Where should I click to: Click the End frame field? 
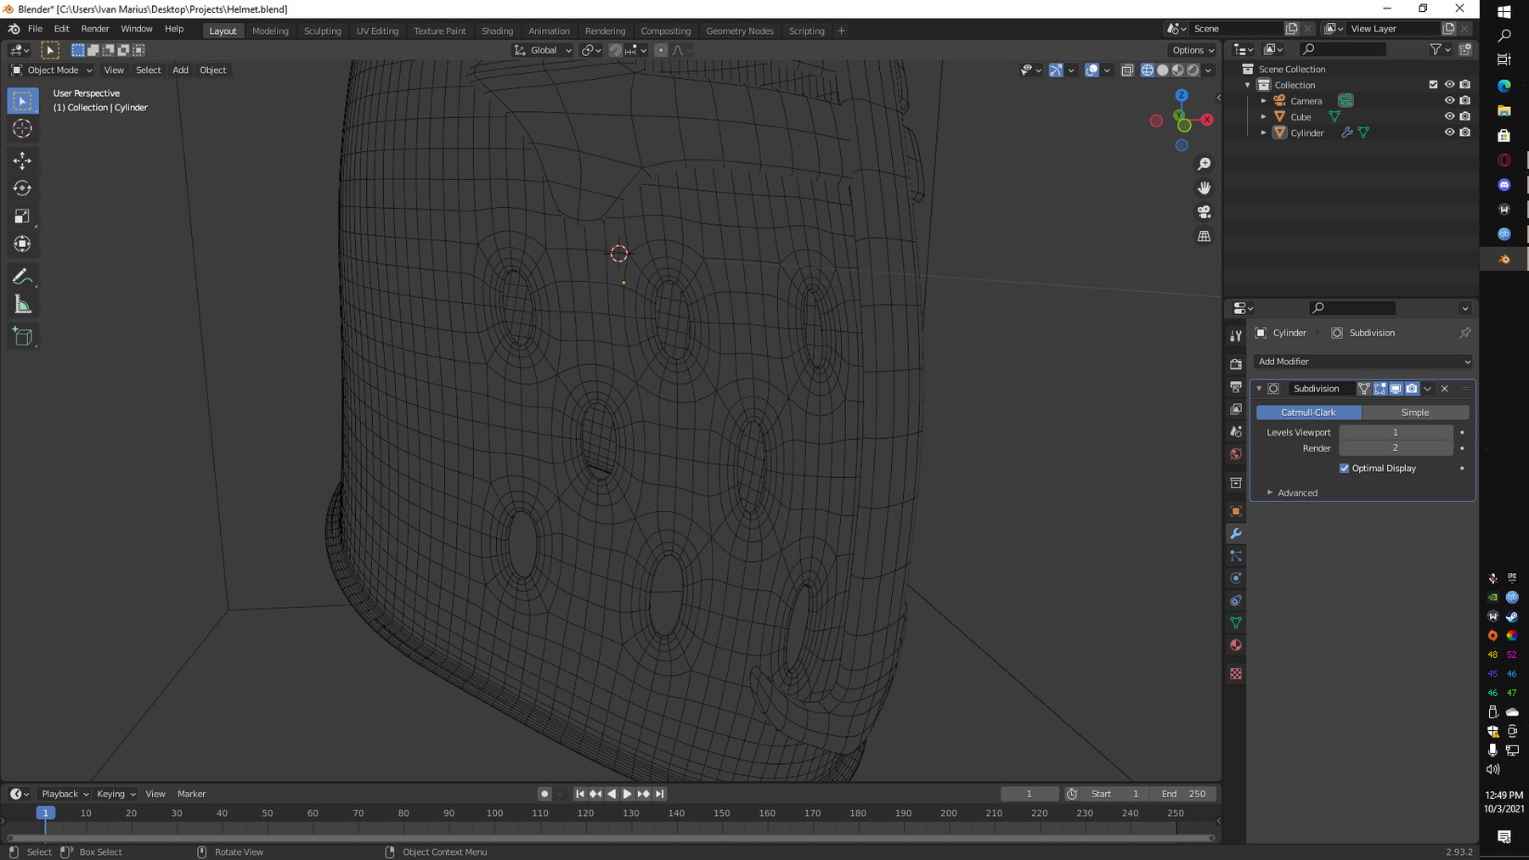coord(1184,794)
